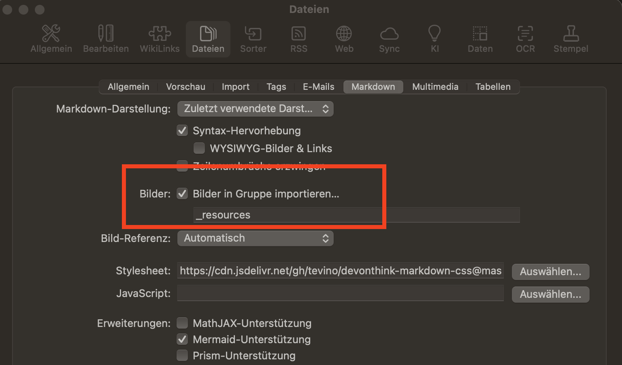
Task: Open the Allgemein wrench-and-screwdriver preferences pane
Action: (x=51, y=39)
